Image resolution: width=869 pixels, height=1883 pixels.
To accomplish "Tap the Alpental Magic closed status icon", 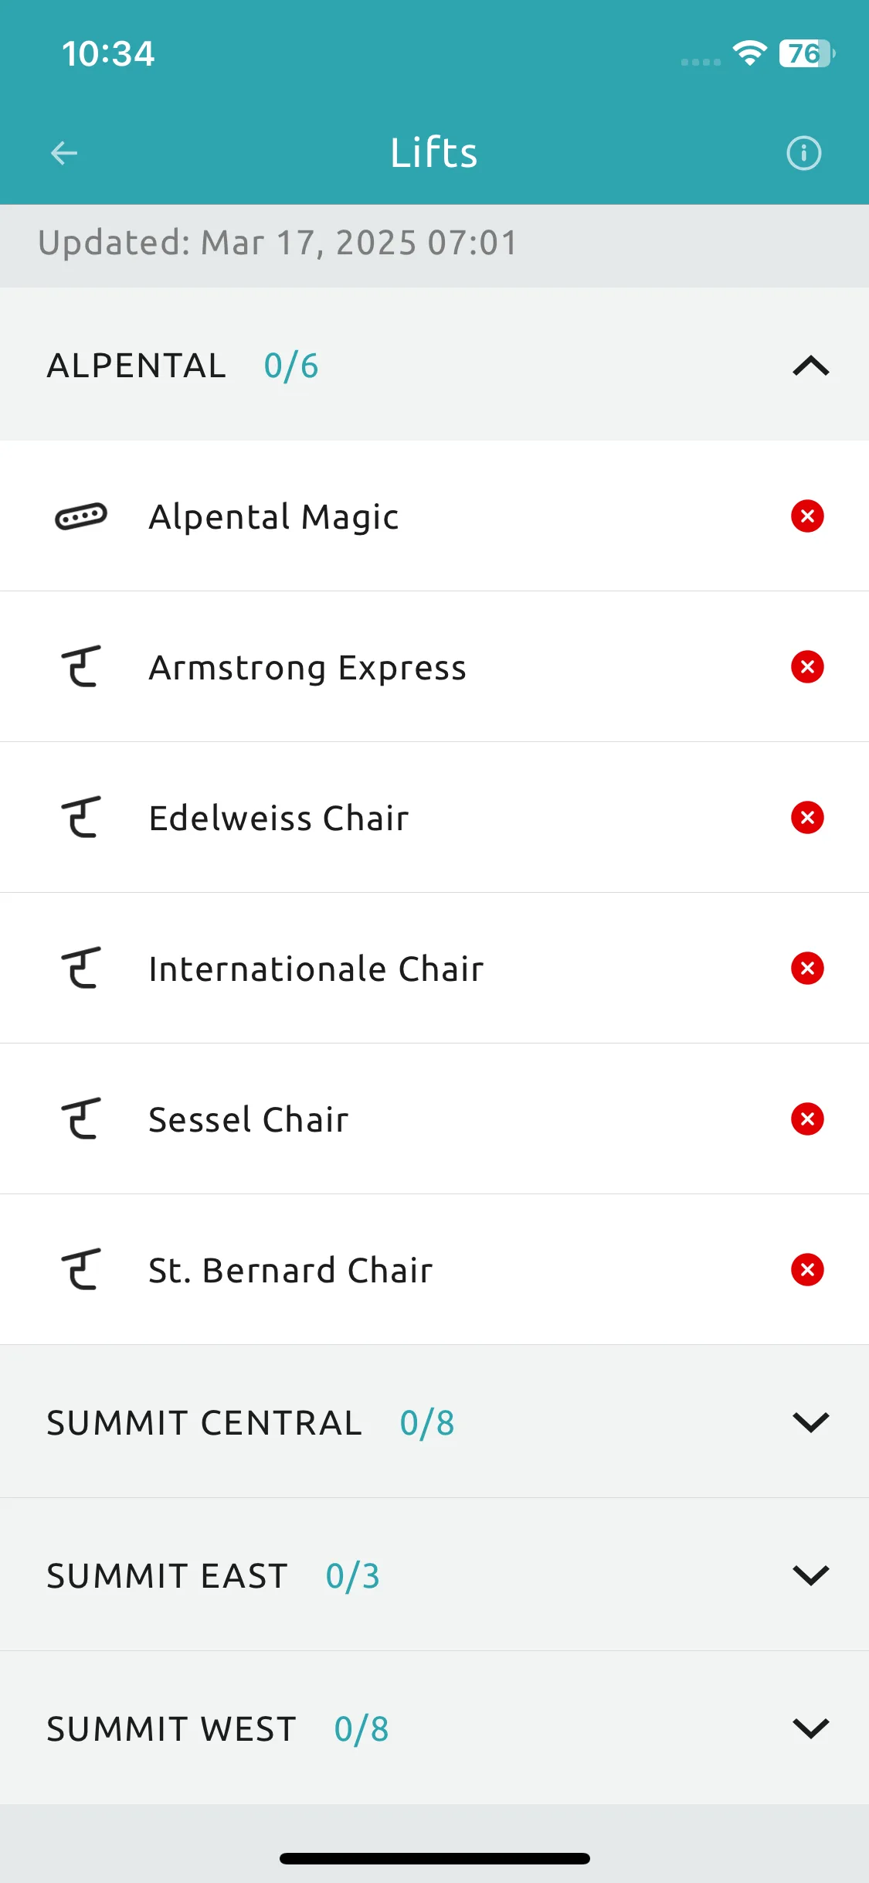I will tap(807, 516).
